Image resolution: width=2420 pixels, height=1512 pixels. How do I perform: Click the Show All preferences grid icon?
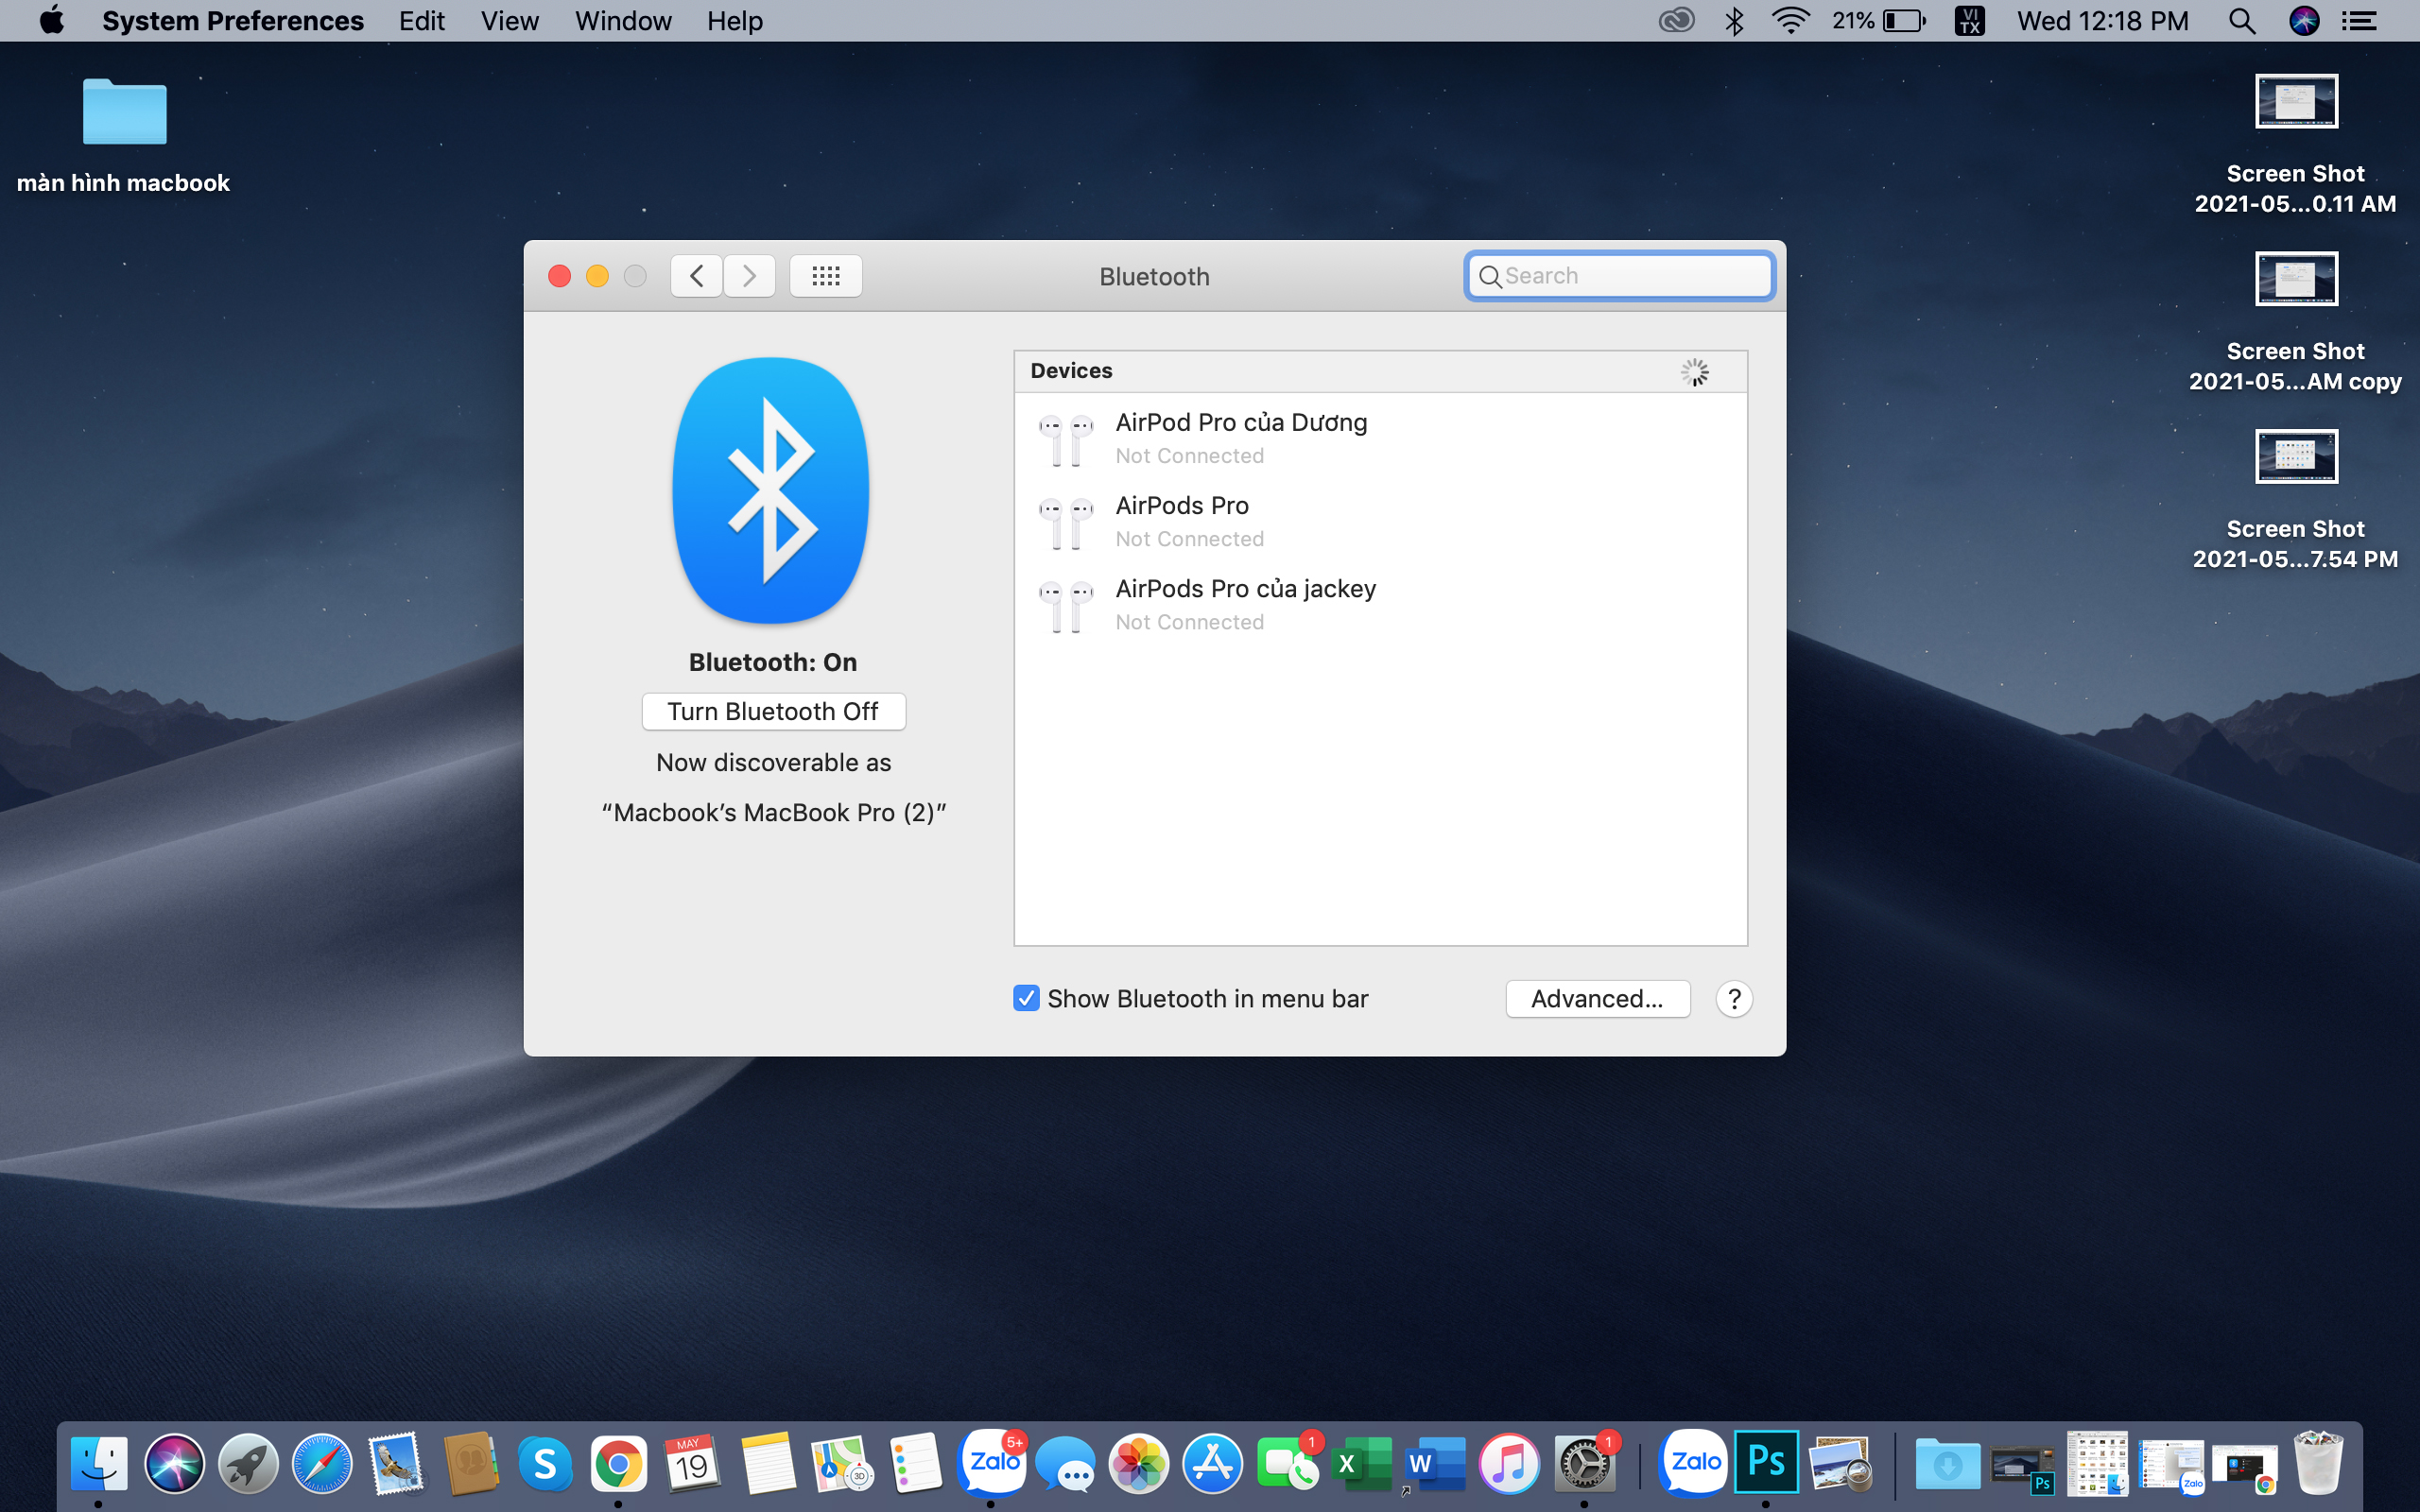(x=825, y=276)
